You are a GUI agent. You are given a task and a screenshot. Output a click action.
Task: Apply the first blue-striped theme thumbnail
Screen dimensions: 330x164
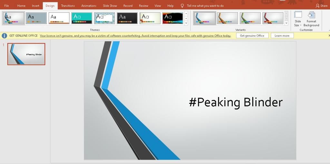tap(14, 18)
